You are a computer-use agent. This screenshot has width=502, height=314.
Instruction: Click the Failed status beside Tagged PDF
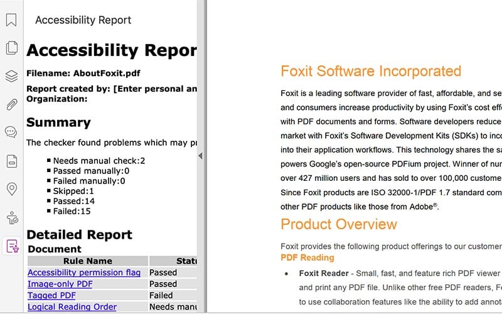click(161, 295)
